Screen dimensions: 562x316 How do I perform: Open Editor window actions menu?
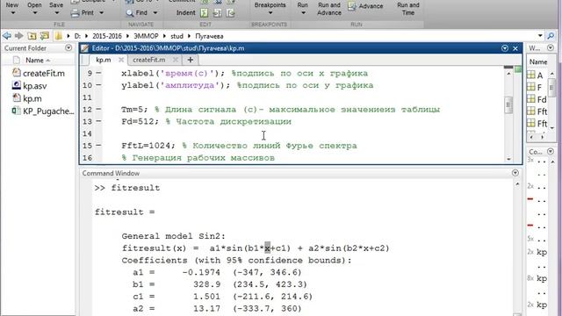pyautogui.click(x=505, y=48)
